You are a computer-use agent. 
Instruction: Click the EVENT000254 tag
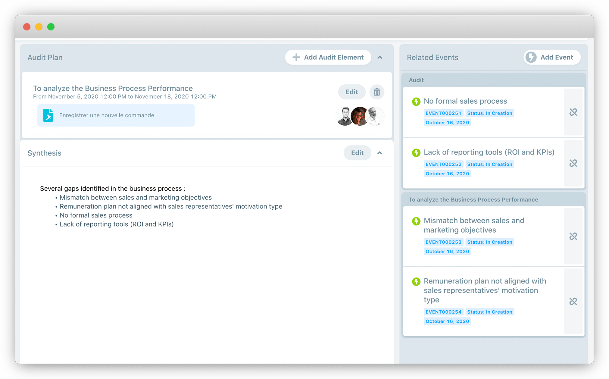(x=443, y=312)
